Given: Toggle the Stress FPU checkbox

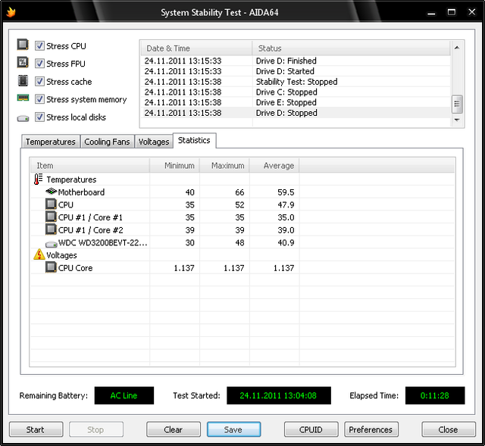Looking at the screenshot, I should (39, 64).
